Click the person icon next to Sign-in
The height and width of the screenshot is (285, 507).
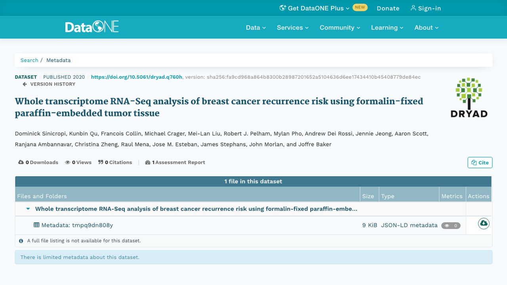point(413,8)
